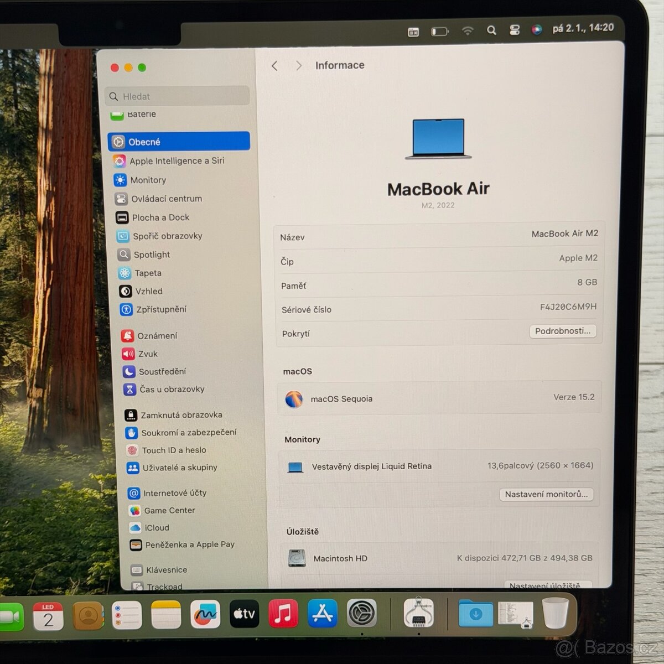The image size is (664, 664).
Task: Click the date and time pá 2.1., 14:20
Action: click(x=583, y=28)
